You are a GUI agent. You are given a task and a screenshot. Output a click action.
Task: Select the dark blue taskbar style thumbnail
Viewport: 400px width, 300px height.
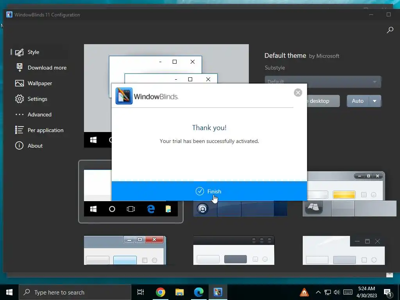tap(240, 209)
